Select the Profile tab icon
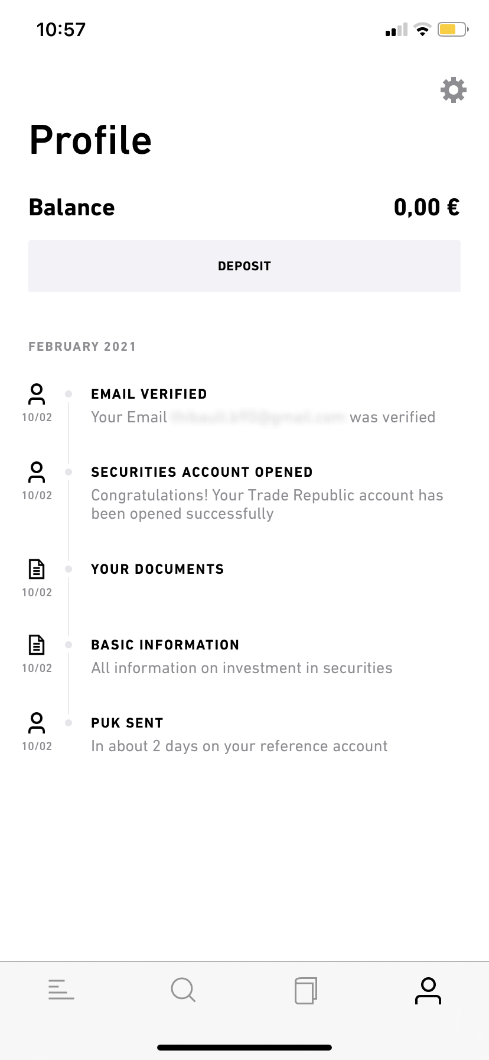 point(428,991)
